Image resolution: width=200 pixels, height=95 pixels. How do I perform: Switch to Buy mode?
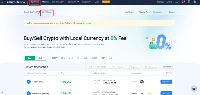pyautogui.click(x=30, y=58)
